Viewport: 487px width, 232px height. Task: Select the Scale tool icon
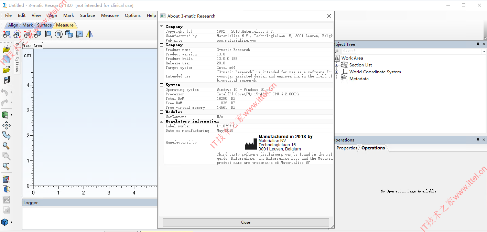[x=79, y=34]
